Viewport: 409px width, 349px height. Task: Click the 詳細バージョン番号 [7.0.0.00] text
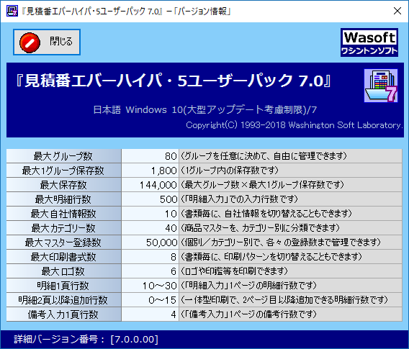coord(86,340)
